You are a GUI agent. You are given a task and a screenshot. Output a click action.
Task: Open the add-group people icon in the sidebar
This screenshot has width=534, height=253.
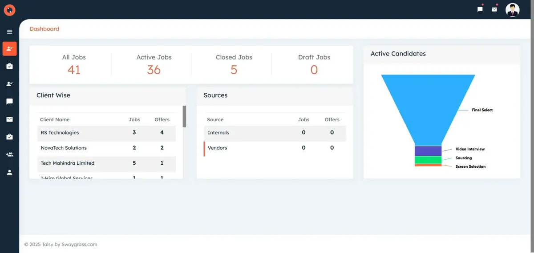point(9,154)
